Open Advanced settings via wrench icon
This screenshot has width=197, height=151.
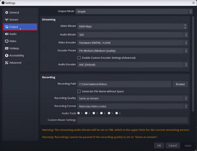pyautogui.click(x=7, y=63)
